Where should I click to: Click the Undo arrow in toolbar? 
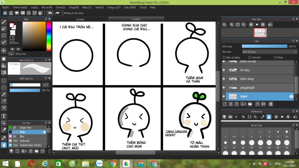[50, 13]
